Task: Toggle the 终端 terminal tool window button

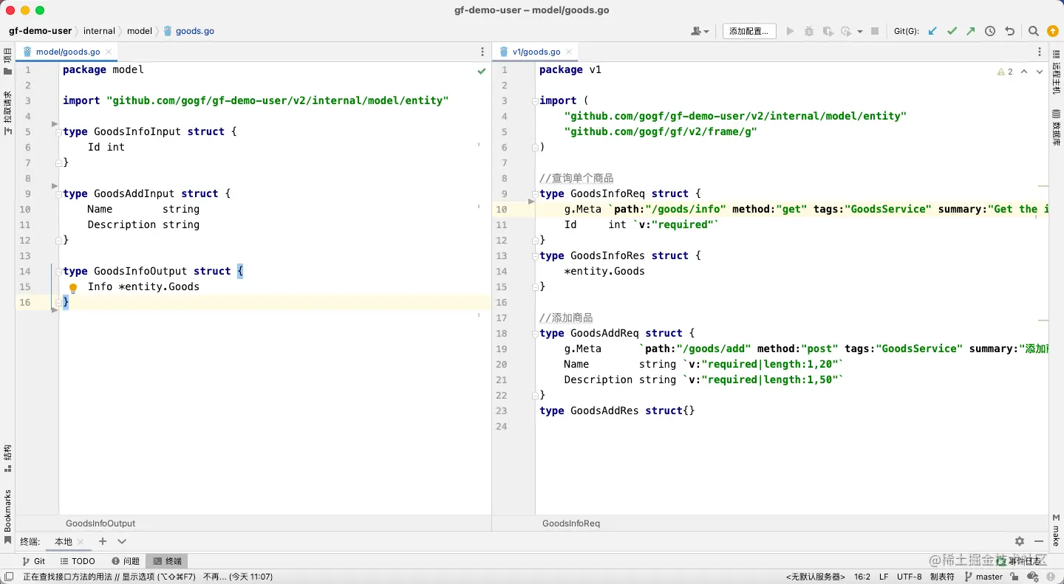Action: [167, 561]
